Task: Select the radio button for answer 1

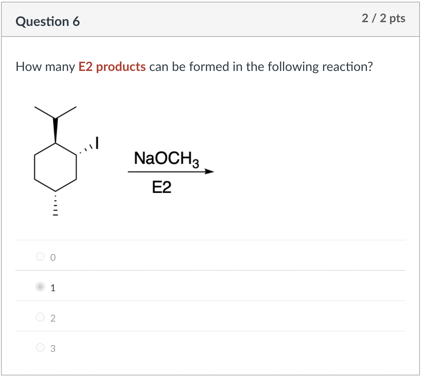Action: pyautogui.click(x=40, y=287)
